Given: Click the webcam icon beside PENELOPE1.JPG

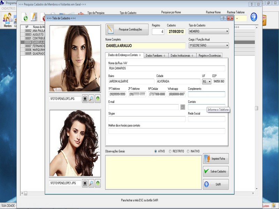Looking at the screenshot, I should (85, 183).
